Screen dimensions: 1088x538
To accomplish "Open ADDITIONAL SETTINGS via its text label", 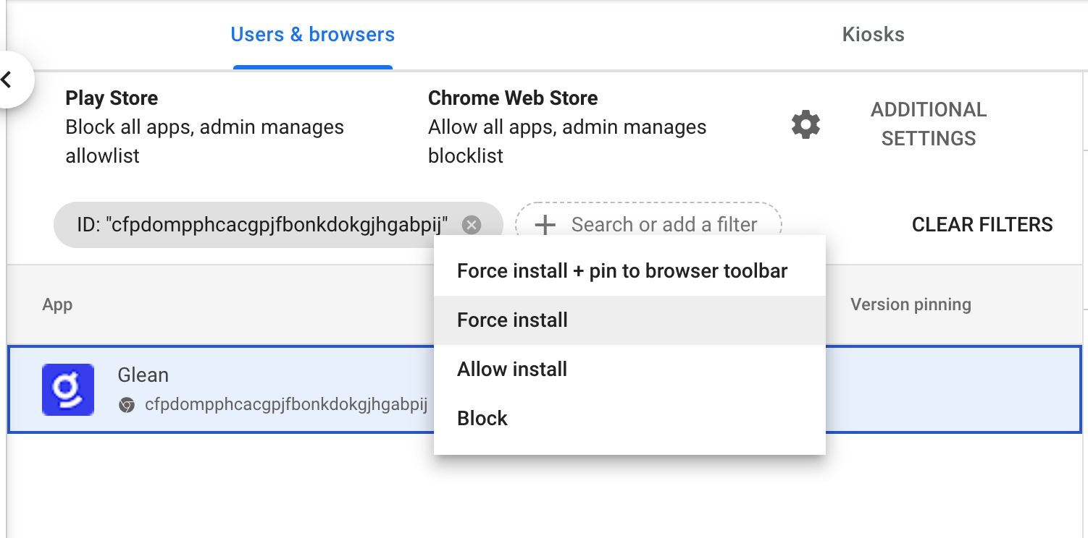I will click(928, 124).
